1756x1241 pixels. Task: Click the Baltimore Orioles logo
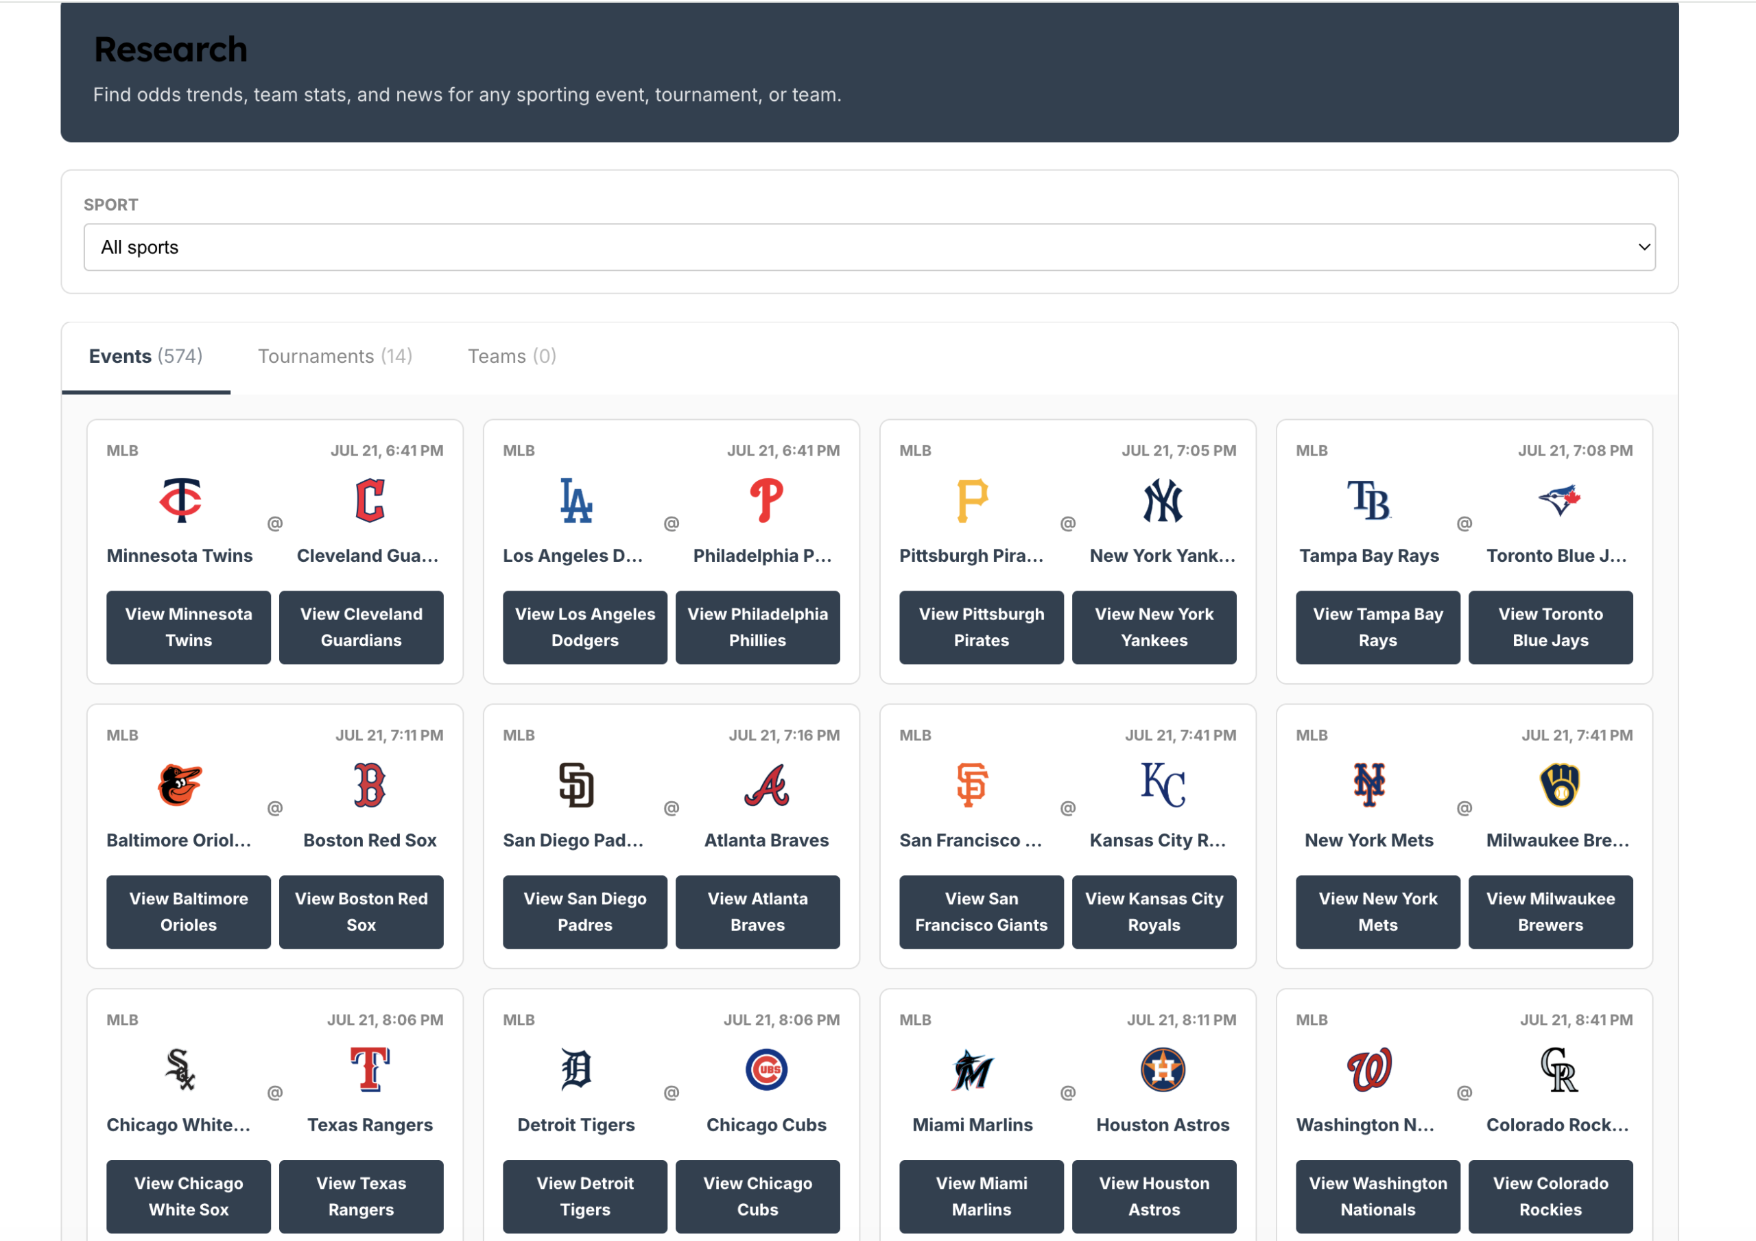180,785
